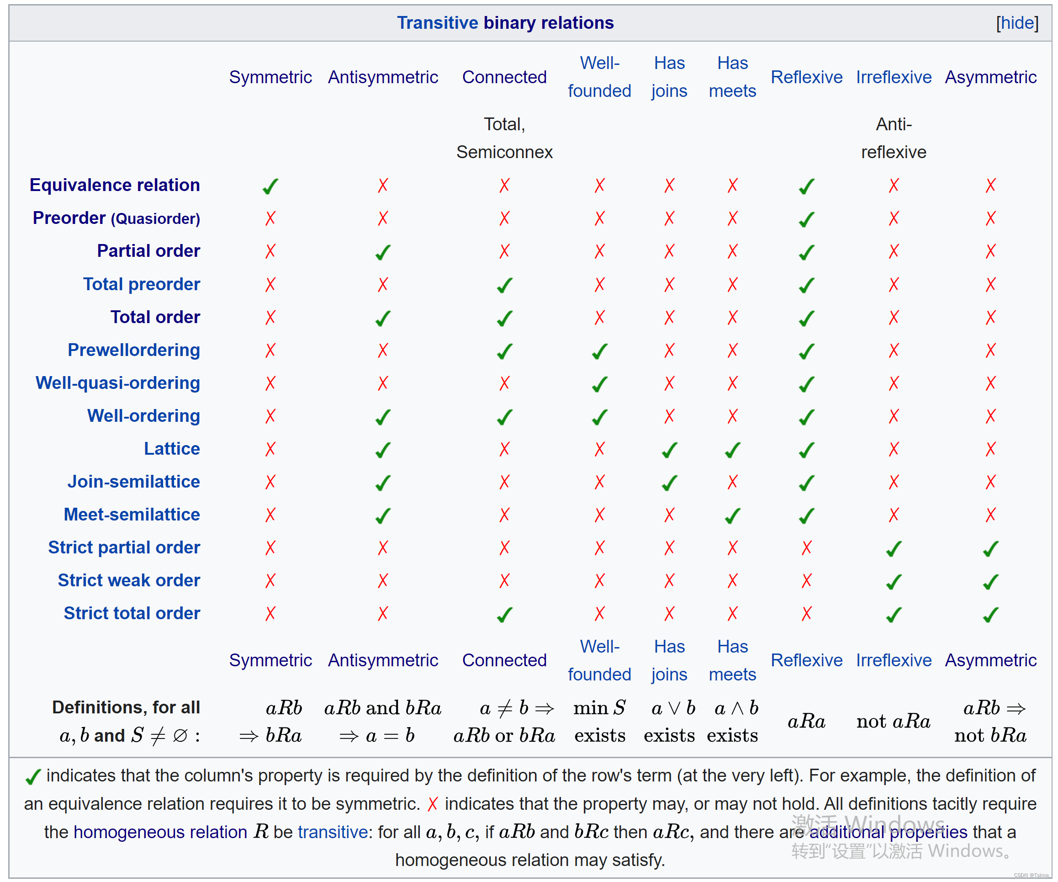Open Strict total order row link

[x=132, y=613]
